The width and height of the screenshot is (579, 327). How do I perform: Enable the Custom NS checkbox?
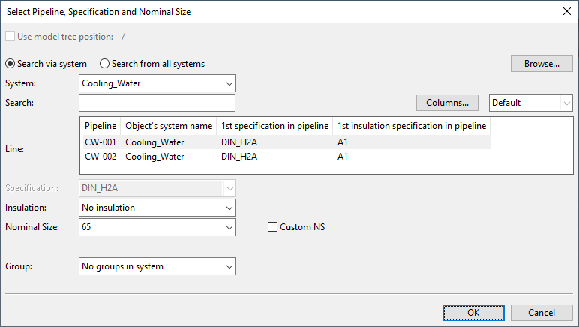pyautogui.click(x=272, y=227)
